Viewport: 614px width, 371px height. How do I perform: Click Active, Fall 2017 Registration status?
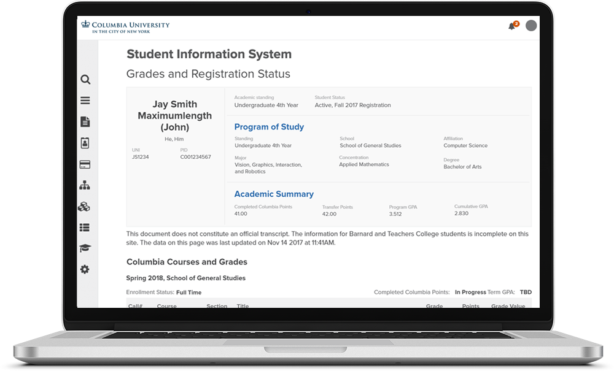pyautogui.click(x=353, y=105)
